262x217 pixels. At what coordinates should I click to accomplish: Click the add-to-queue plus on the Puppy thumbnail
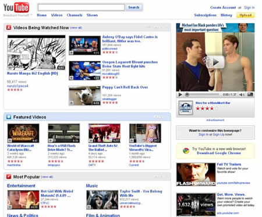click(72, 103)
